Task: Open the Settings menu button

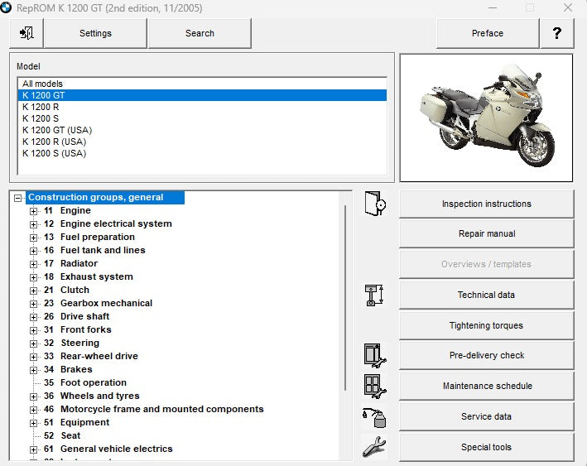Action: pyautogui.click(x=95, y=33)
